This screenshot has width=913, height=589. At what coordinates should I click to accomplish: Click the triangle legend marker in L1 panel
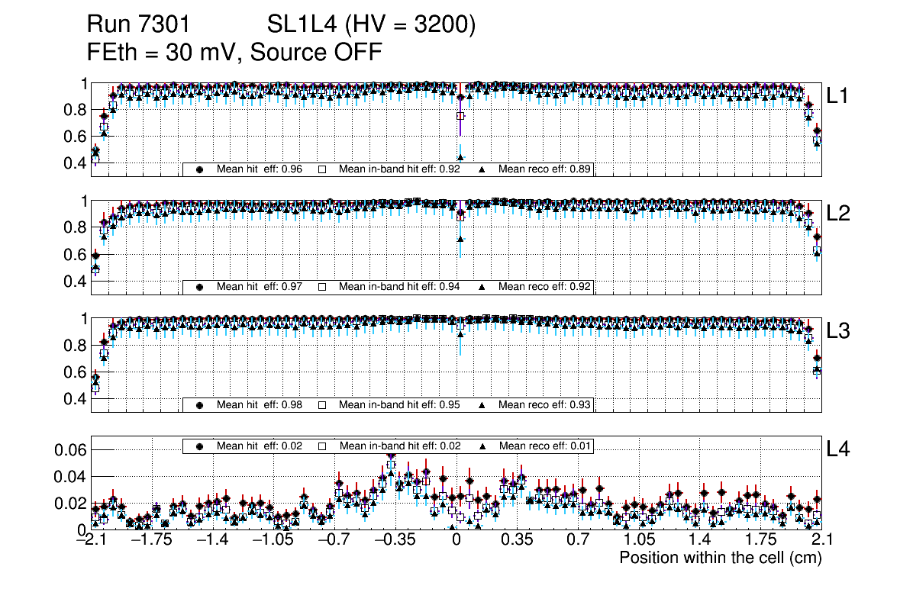pyautogui.click(x=482, y=169)
